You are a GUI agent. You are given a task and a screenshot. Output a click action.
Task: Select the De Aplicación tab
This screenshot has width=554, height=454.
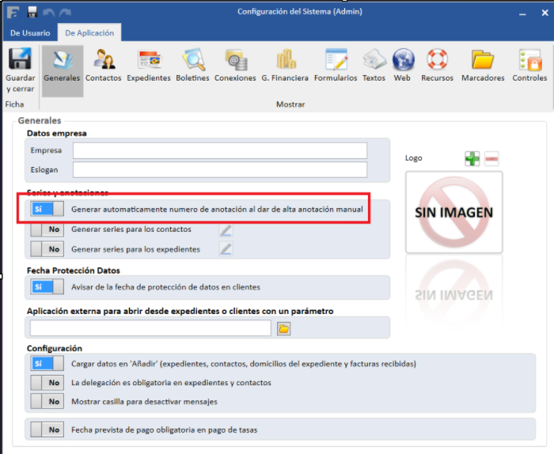(x=89, y=33)
